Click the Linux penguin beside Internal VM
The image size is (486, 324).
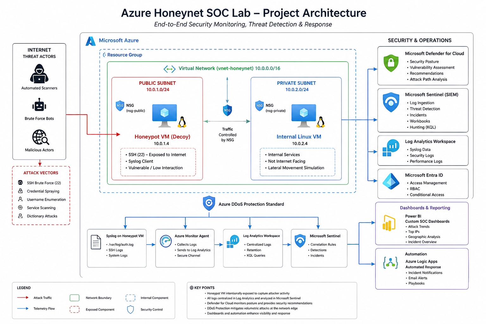321,122
